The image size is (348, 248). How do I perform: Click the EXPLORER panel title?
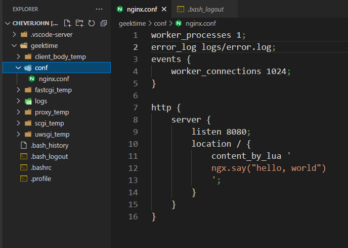(25, 9)
